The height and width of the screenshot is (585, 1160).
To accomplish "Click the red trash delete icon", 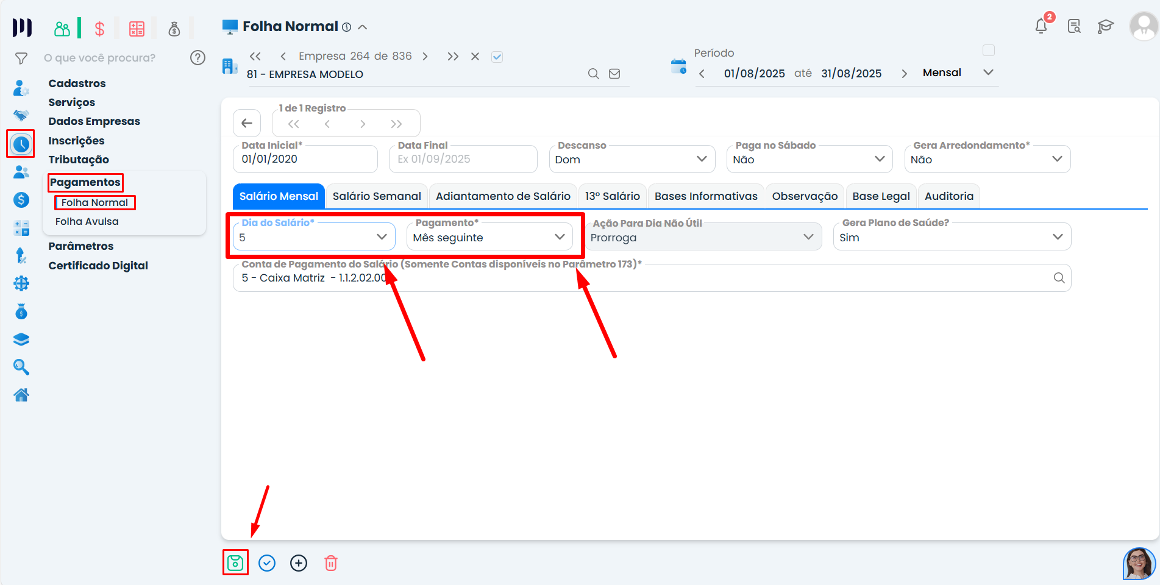I will point(330,563).
